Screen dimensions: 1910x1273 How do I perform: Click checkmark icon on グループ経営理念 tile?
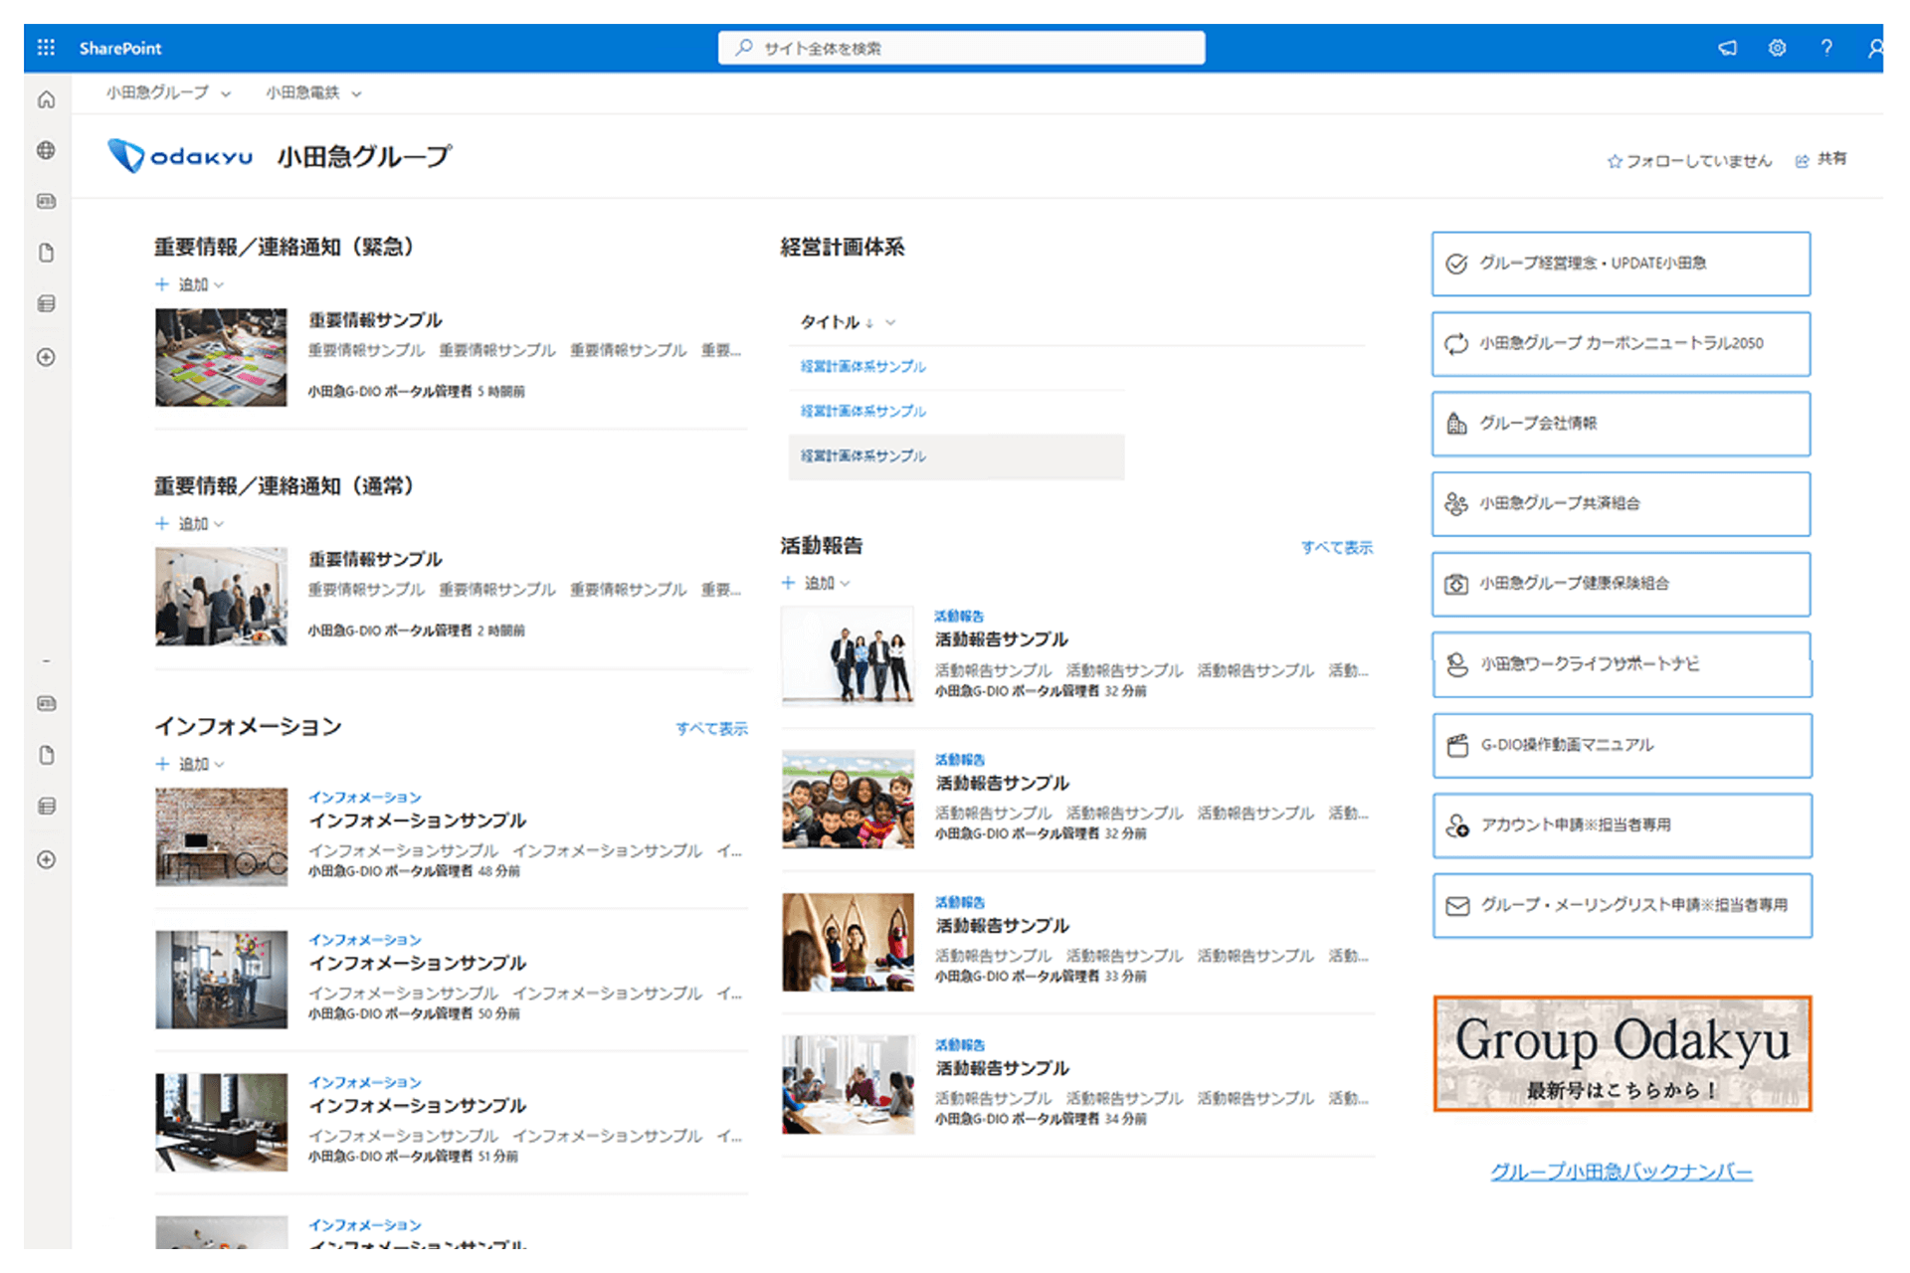click(1456, 264)
